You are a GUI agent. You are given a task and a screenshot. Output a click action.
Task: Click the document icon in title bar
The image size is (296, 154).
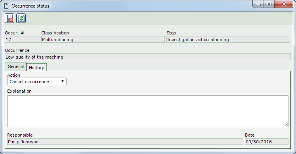click(x=6, y=6)
